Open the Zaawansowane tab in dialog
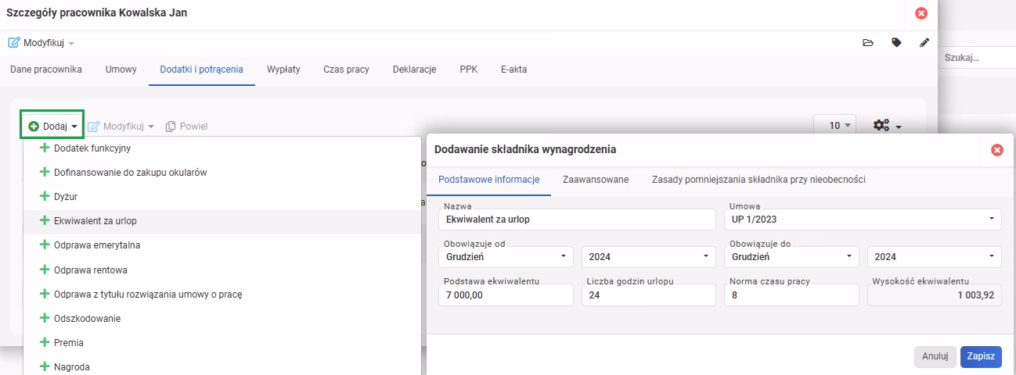This screenshot has width=1016, height=375. click(596, 180)
